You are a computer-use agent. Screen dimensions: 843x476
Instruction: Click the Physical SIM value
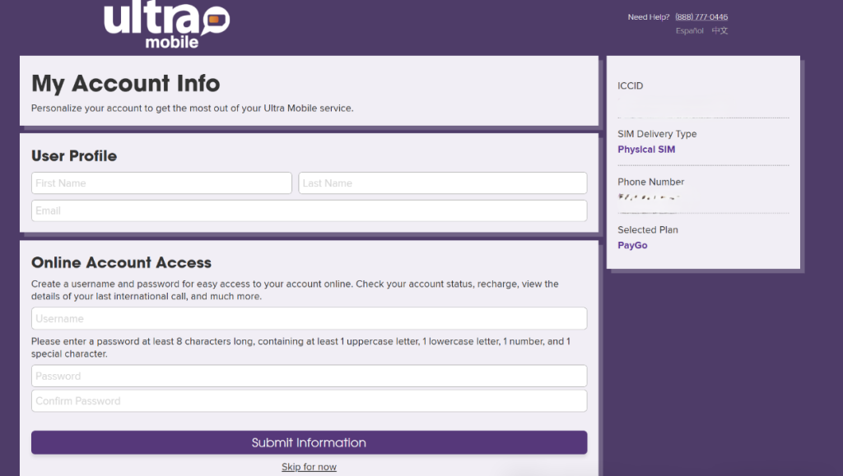[646, 150]
